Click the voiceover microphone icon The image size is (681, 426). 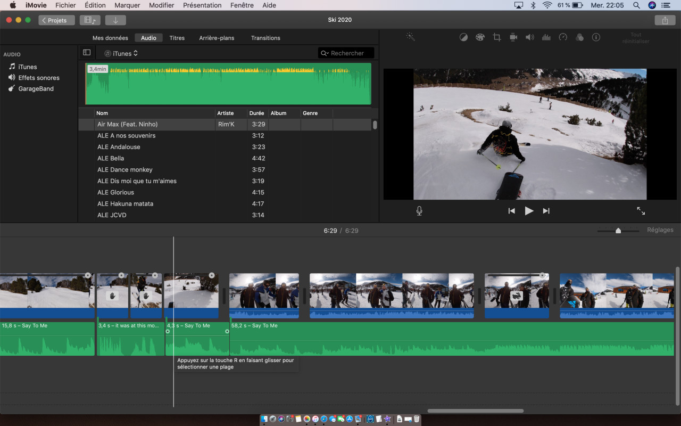pos(419,211)
